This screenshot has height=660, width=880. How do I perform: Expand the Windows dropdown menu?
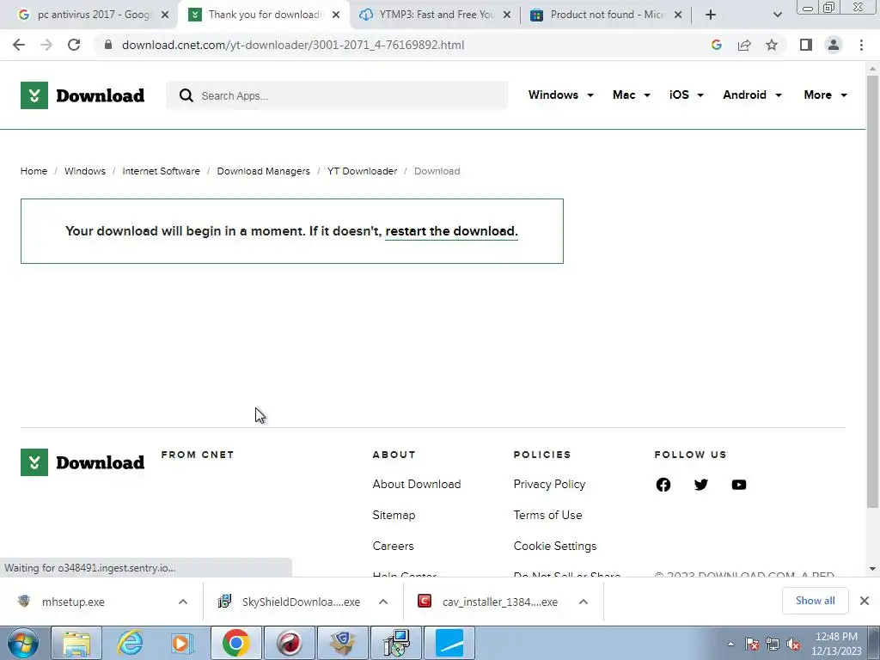[x=560, y=95]
